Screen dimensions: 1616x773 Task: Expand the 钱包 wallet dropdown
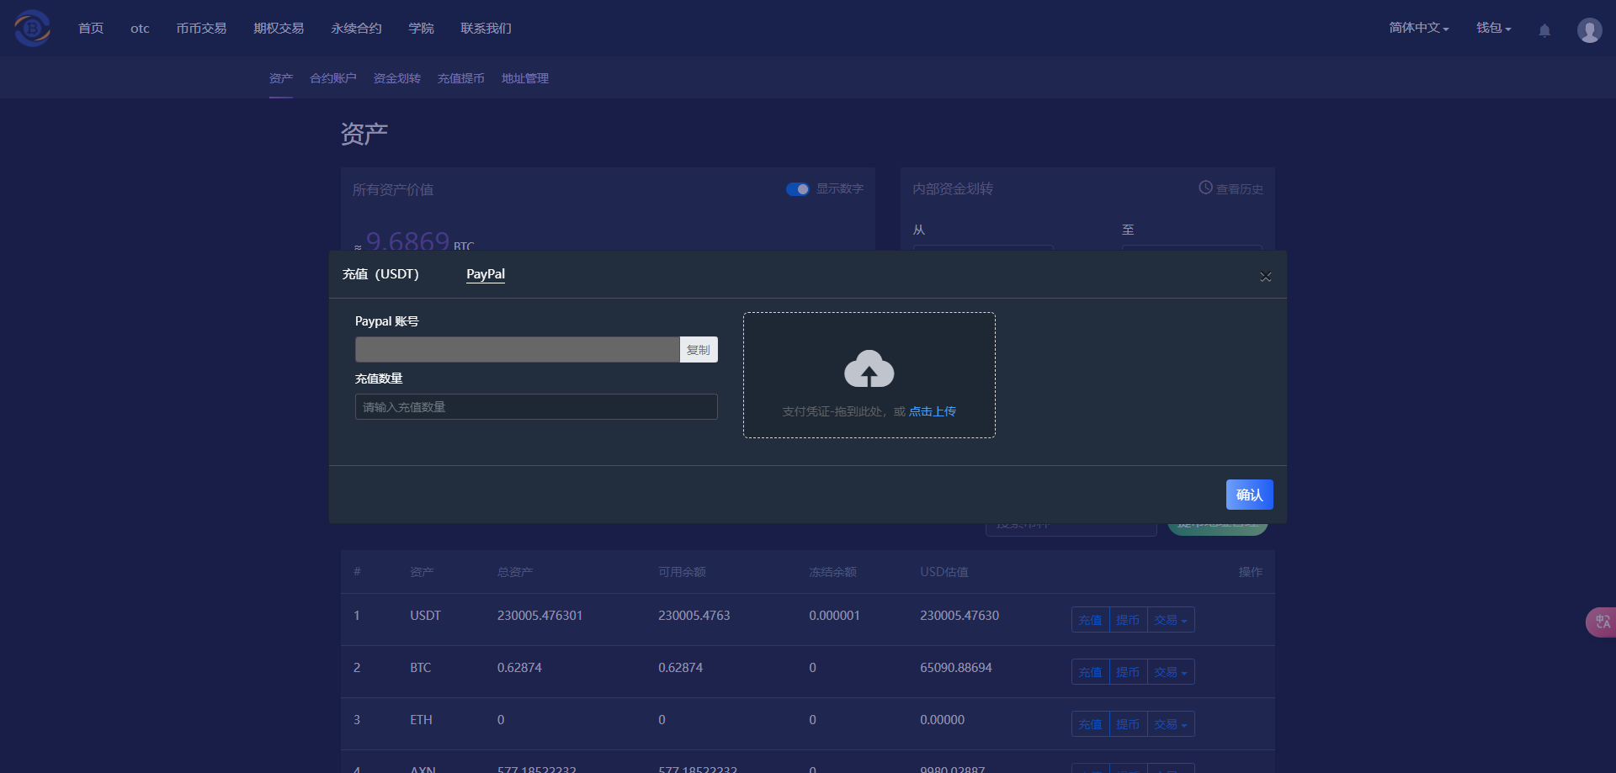pyautogui.click(x=1493, y=28)
